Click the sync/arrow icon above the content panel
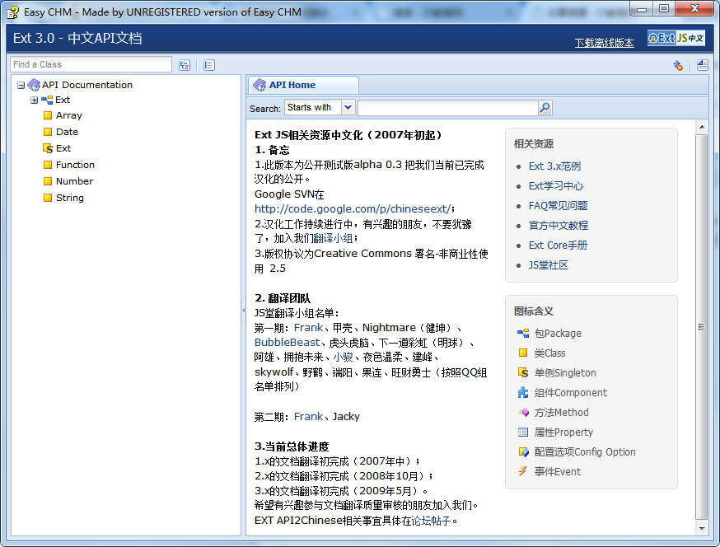The width and height of the screenshot is (720, 547). (677, 64)
